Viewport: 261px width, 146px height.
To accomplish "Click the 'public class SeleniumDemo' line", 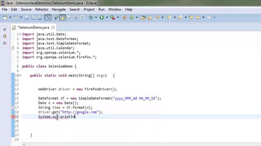I will (49, 66).
